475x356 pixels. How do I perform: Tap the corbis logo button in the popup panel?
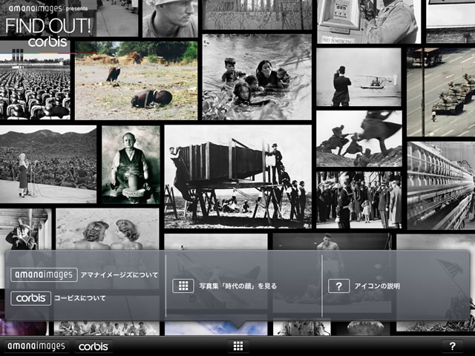click(x=31, y=298)
